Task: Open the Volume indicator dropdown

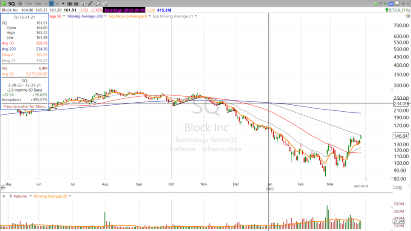Action: point(30,196)
